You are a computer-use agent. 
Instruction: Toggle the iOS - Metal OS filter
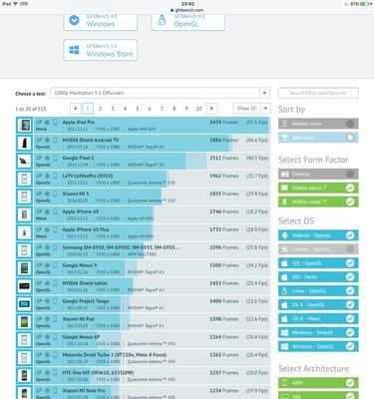(318, 277)
